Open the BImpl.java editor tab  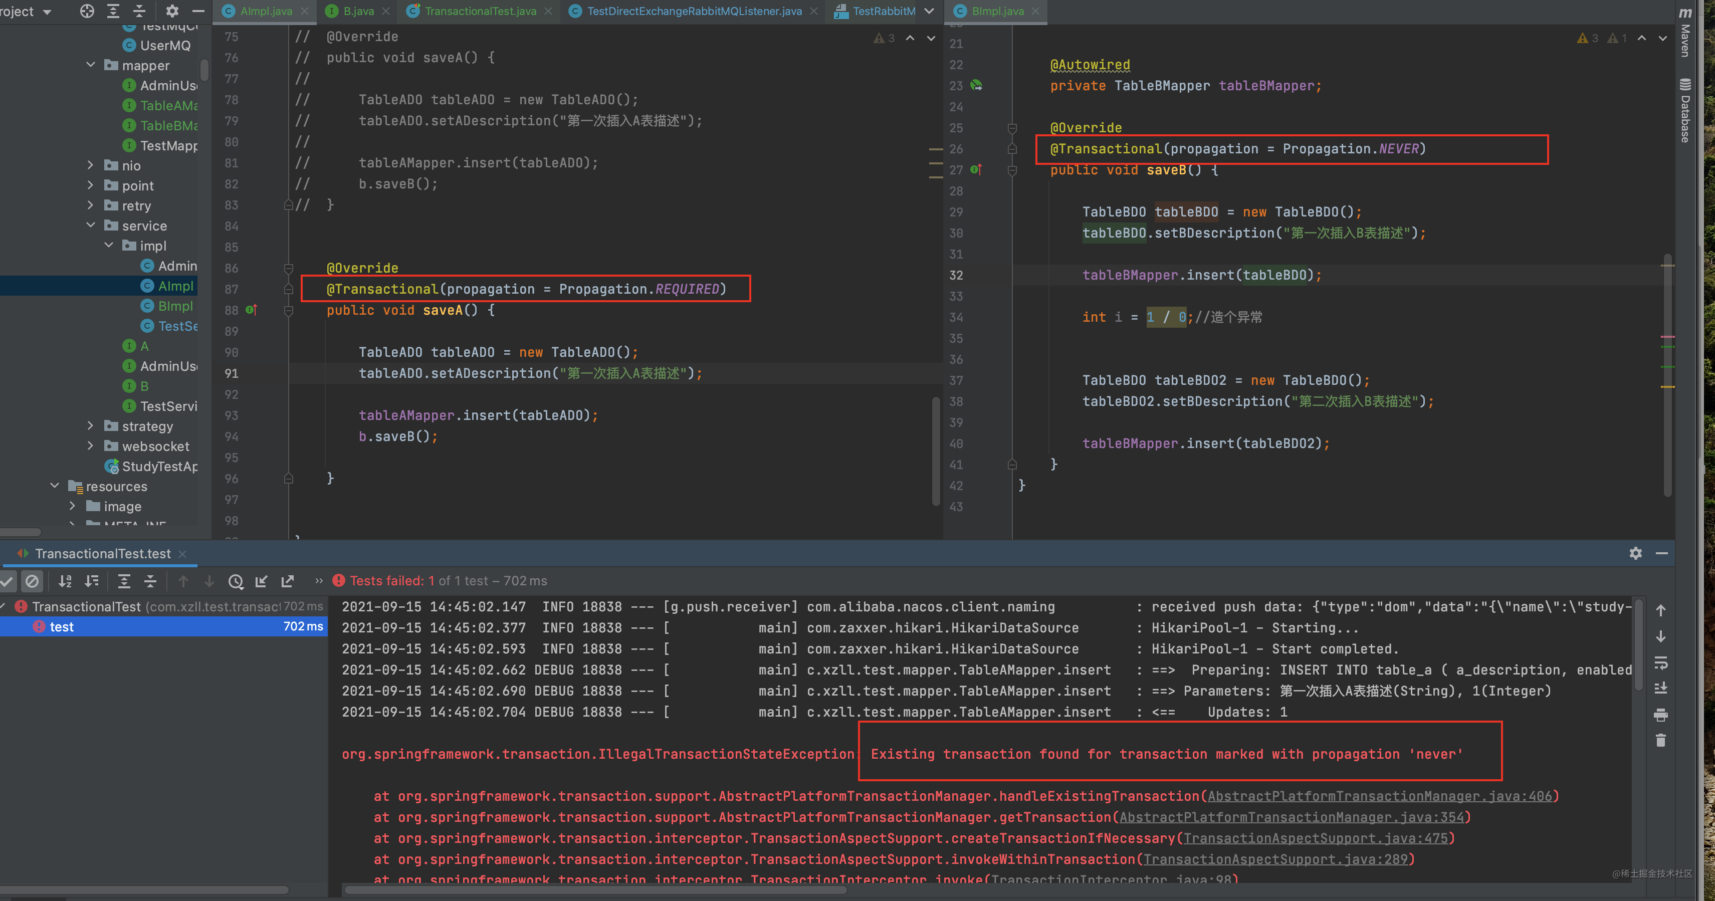pyautogui.click(x=997, y=12)
